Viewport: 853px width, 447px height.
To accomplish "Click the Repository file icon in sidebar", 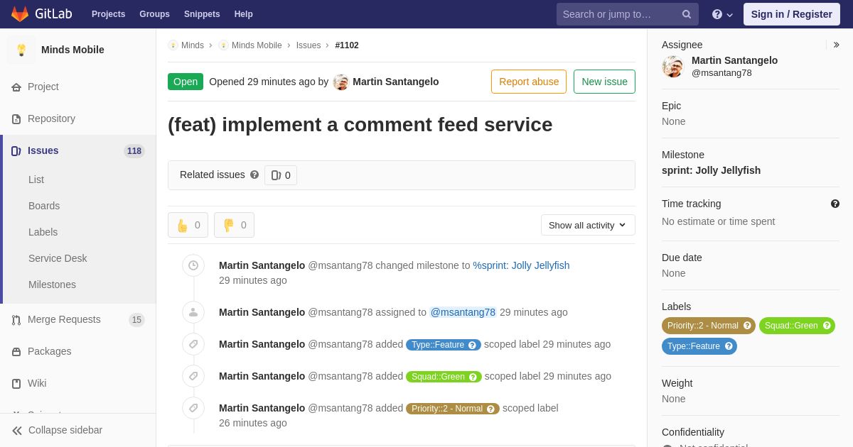I will [x=16, y=119].
